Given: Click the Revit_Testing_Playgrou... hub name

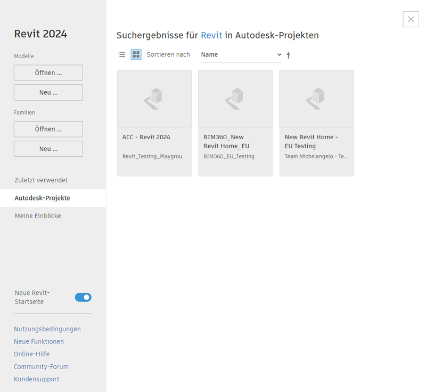Looking at the screenshot, I should [x=154, y=156].
